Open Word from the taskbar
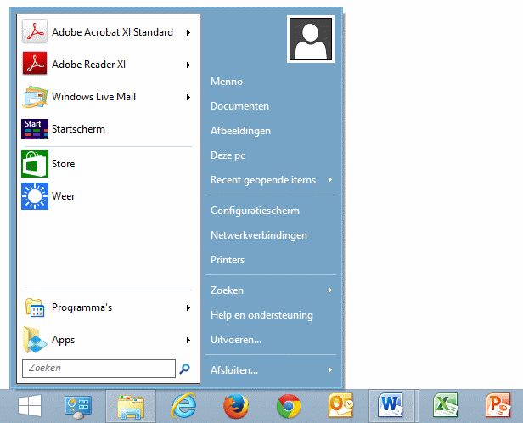 point(391,406)
